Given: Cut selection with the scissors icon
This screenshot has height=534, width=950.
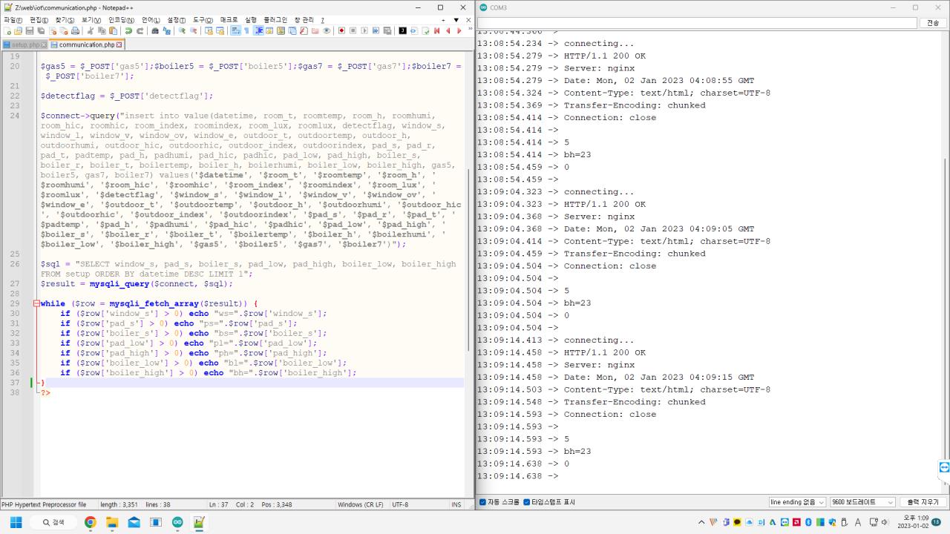Looking at the screenshot, I should 90,31.
